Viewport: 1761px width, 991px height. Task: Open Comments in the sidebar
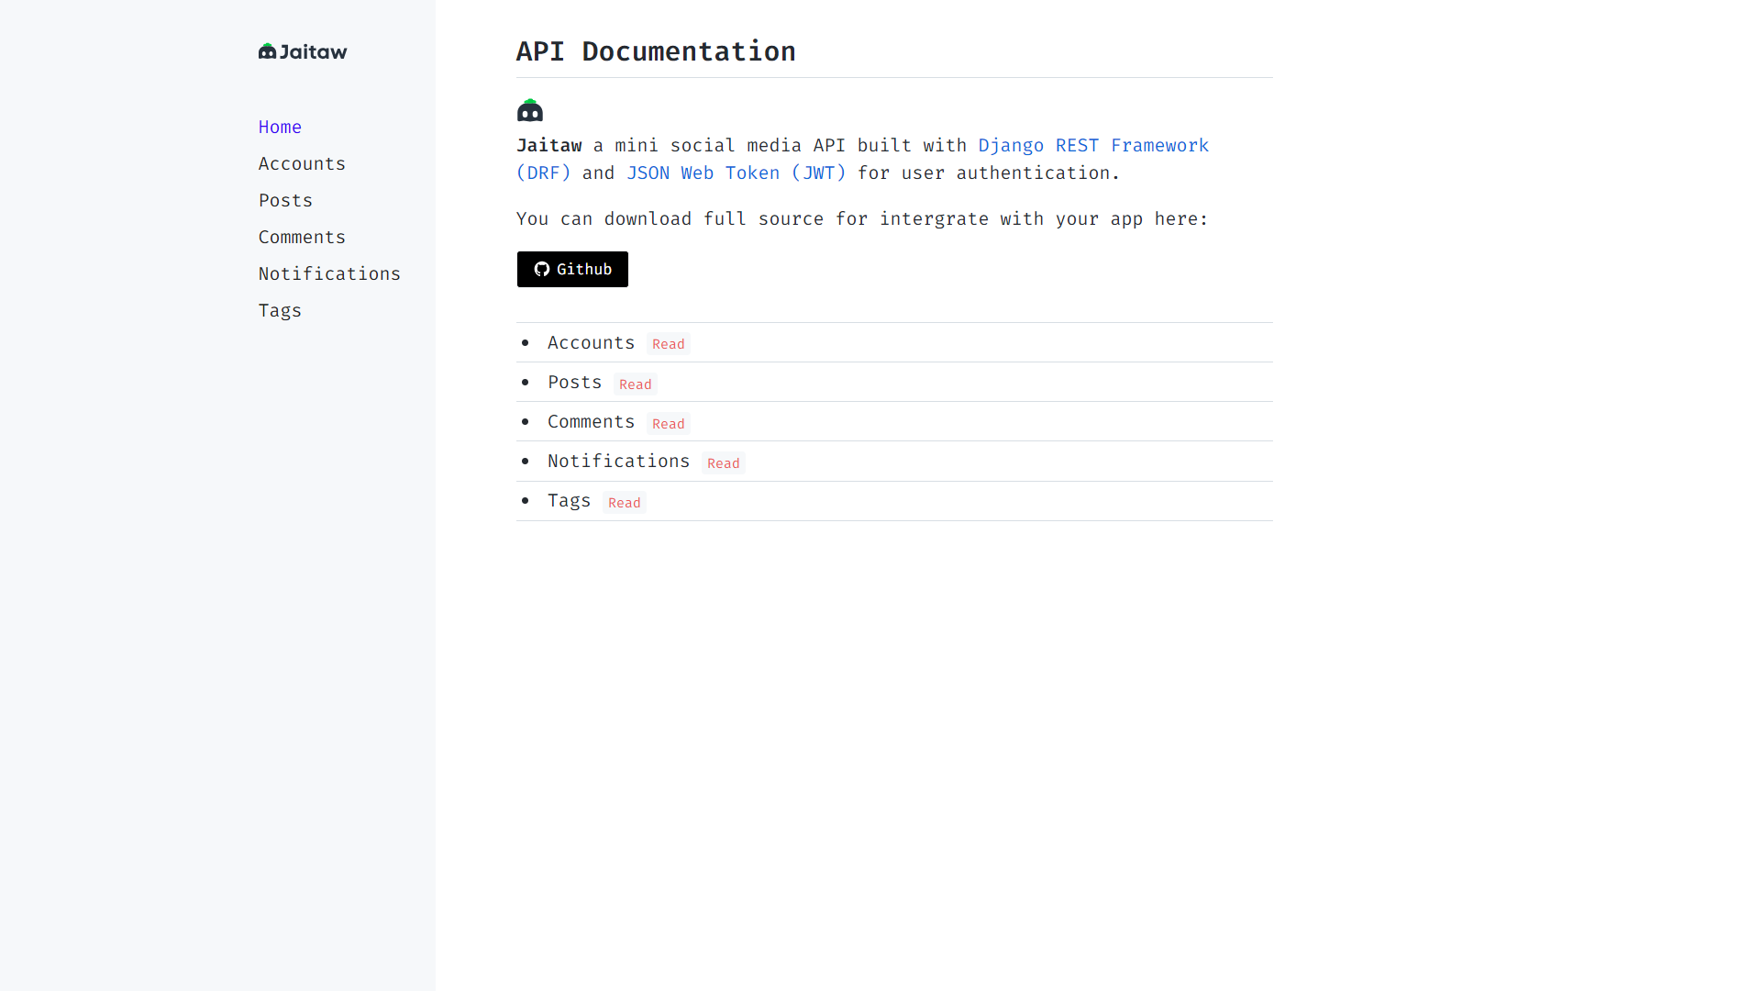coord(302,238)
